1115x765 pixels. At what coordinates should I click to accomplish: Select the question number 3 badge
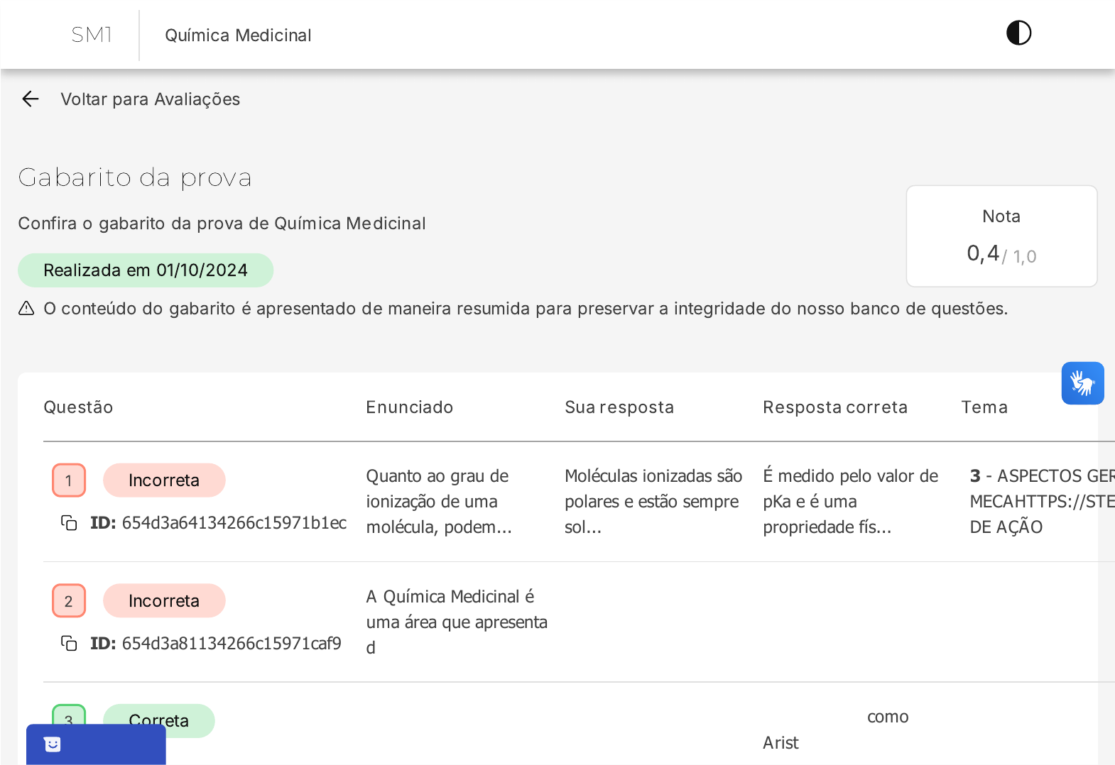pos(69,715)
